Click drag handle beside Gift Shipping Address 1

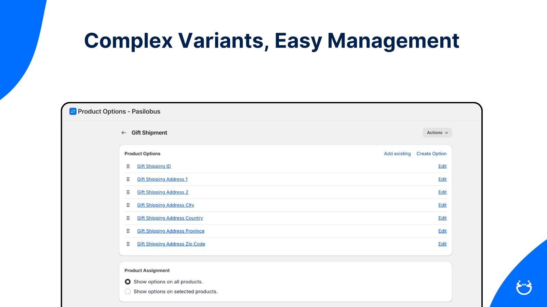pos(128,179)
